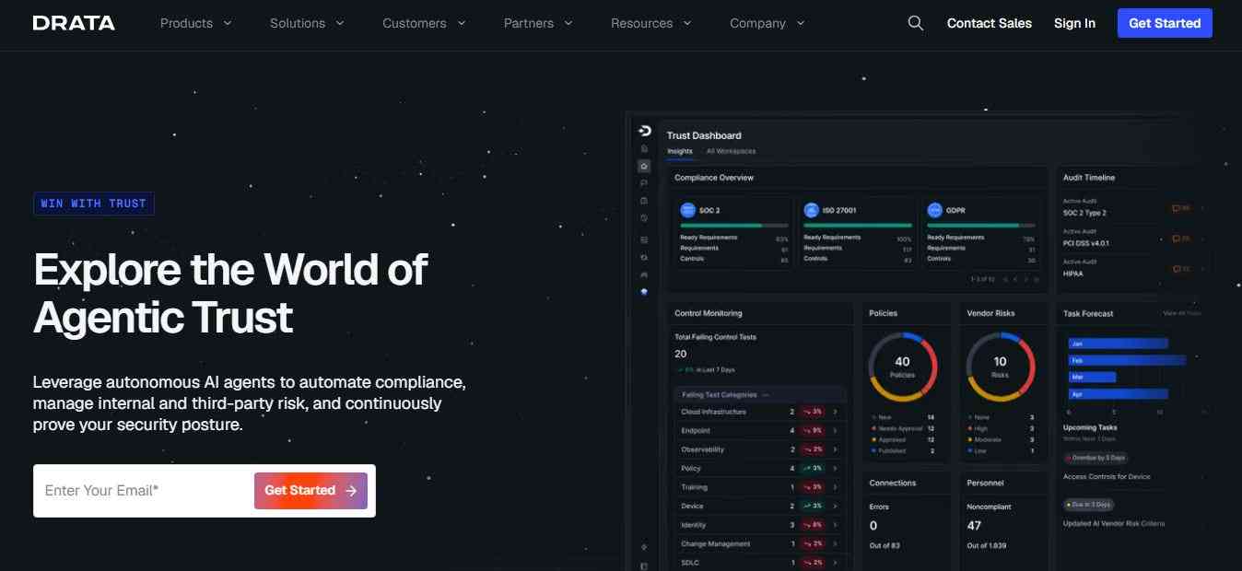Click the ISO 27001 framework badge icon

click(x=811, y=210)
